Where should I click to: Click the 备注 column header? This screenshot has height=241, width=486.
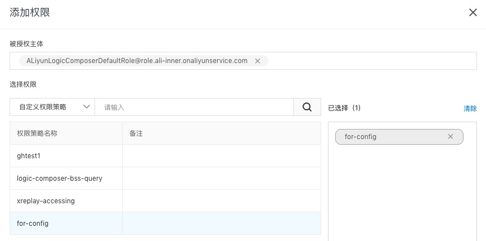(x=222, y=133)
